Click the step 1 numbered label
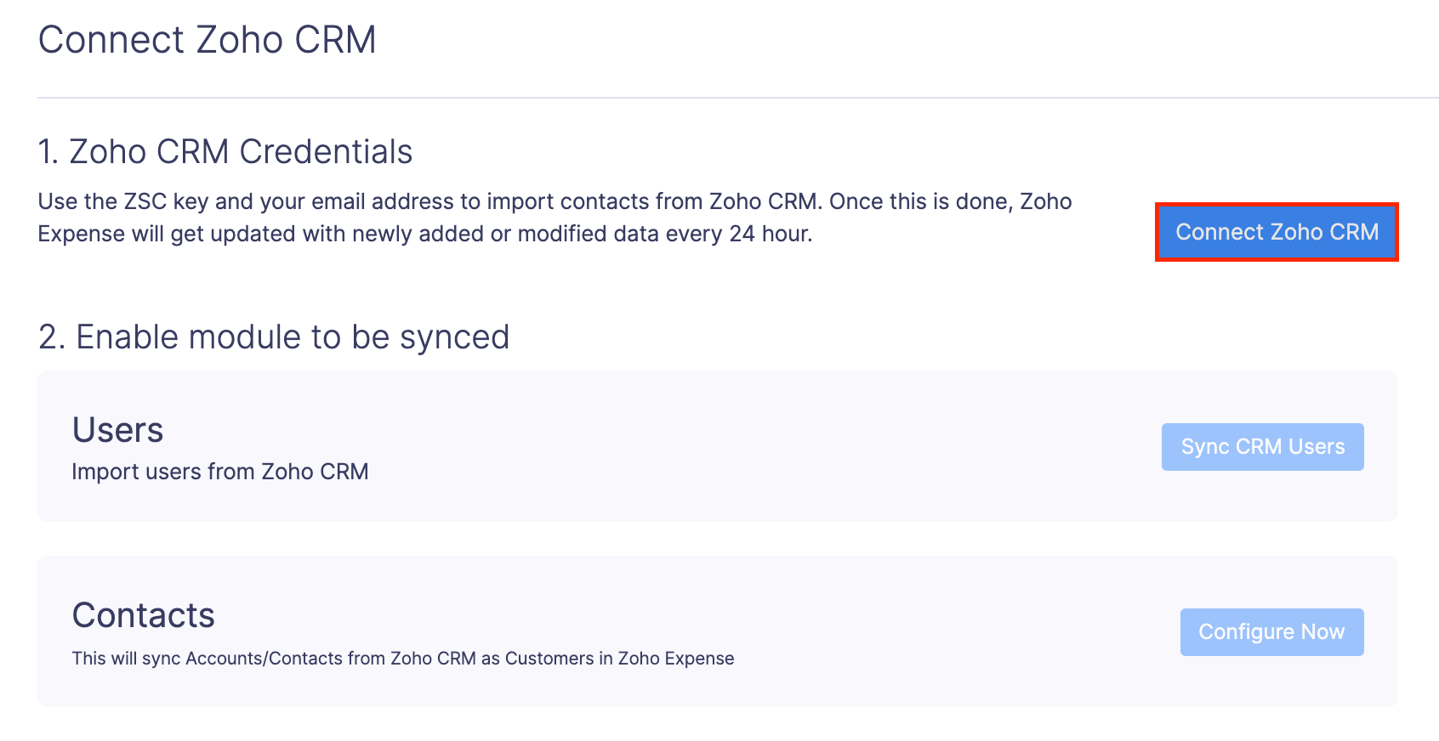 tap(48, 151)
